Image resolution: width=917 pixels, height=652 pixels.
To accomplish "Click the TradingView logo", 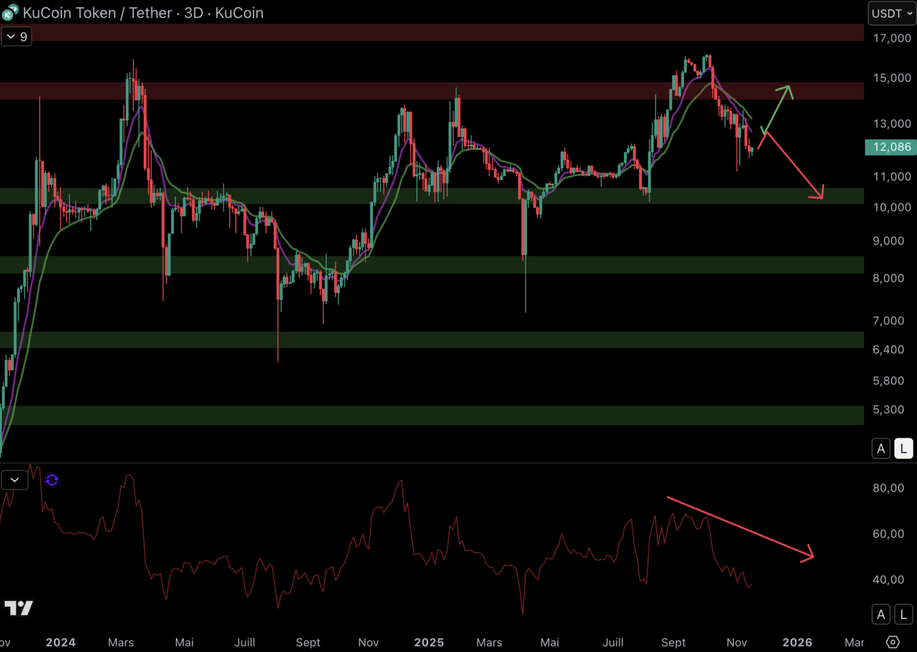I will click(x=19, y=608).
